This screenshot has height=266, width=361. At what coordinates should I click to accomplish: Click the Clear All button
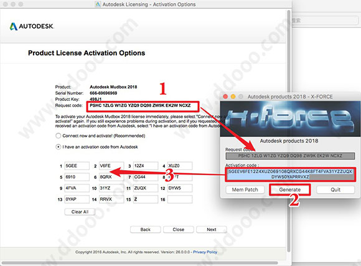point(80,212)
